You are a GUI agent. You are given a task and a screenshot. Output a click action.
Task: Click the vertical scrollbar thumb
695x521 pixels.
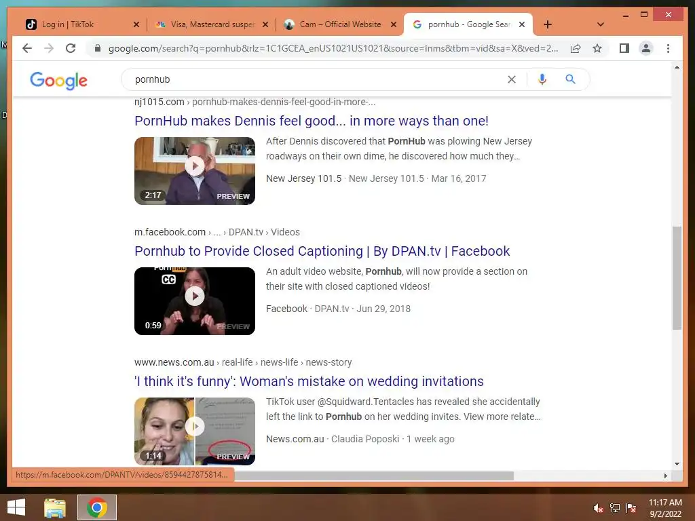(x=677, y=277)
